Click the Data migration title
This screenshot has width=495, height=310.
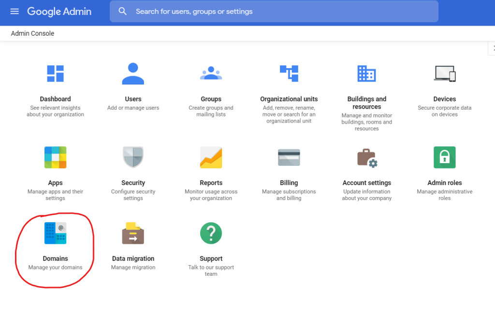pos(133,259)
